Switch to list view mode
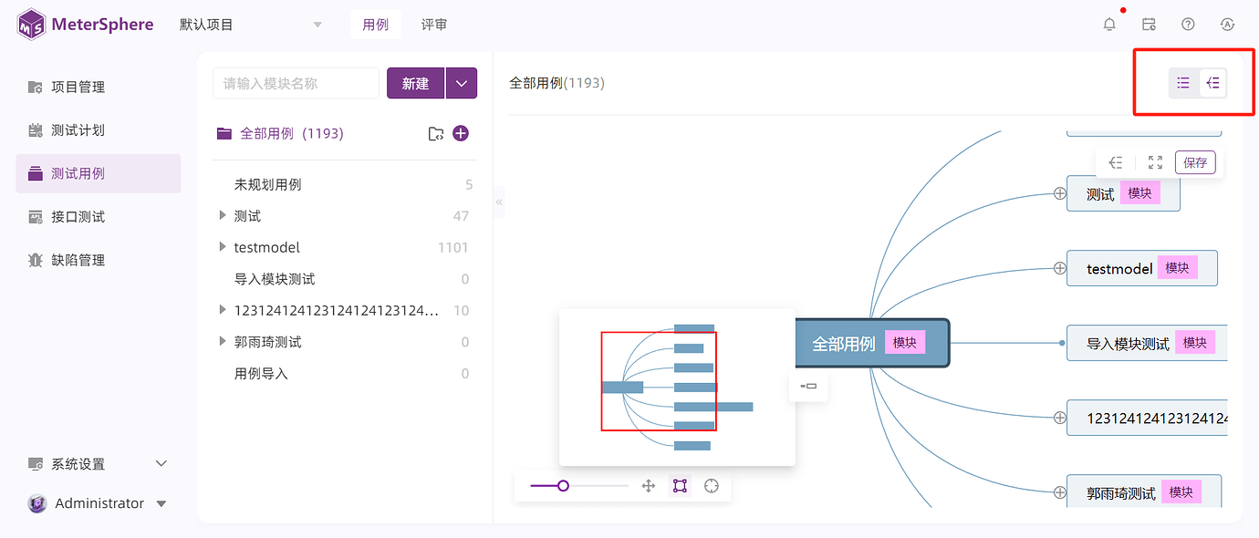Screen dimensions: 1259x538 [x=1183, y=82]
